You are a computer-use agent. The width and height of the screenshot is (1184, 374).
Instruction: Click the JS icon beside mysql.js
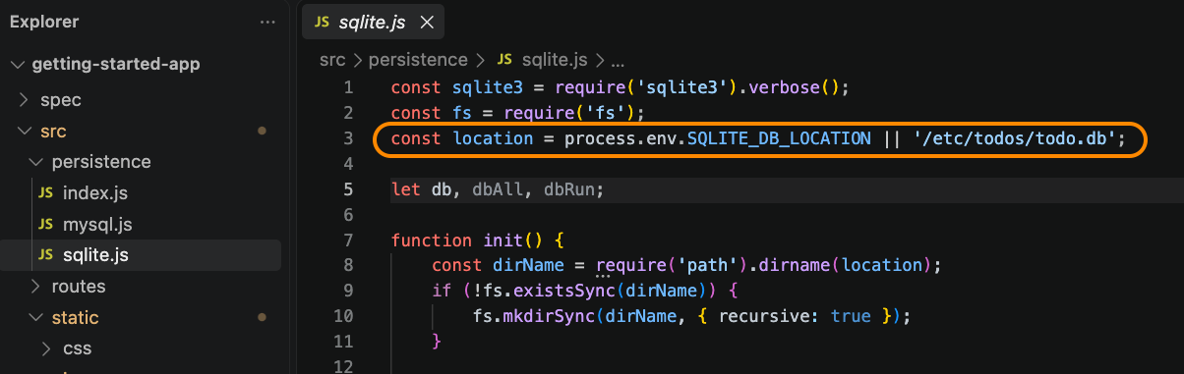(45, 225)
